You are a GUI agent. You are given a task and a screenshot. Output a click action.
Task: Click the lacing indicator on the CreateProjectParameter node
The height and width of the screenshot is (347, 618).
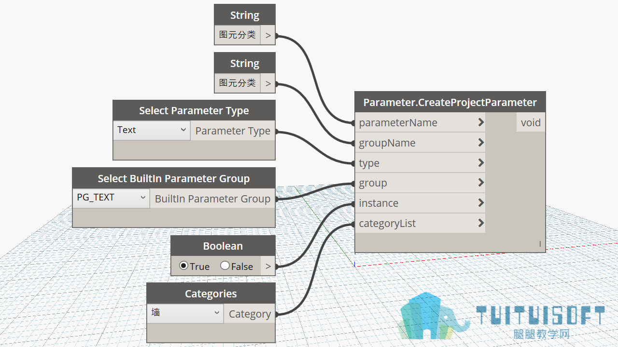click(x=540, y=244)
